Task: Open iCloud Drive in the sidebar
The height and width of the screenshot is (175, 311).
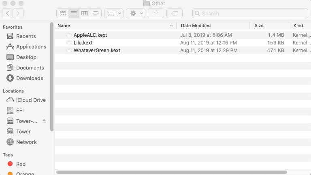Action: coord(26,100)
